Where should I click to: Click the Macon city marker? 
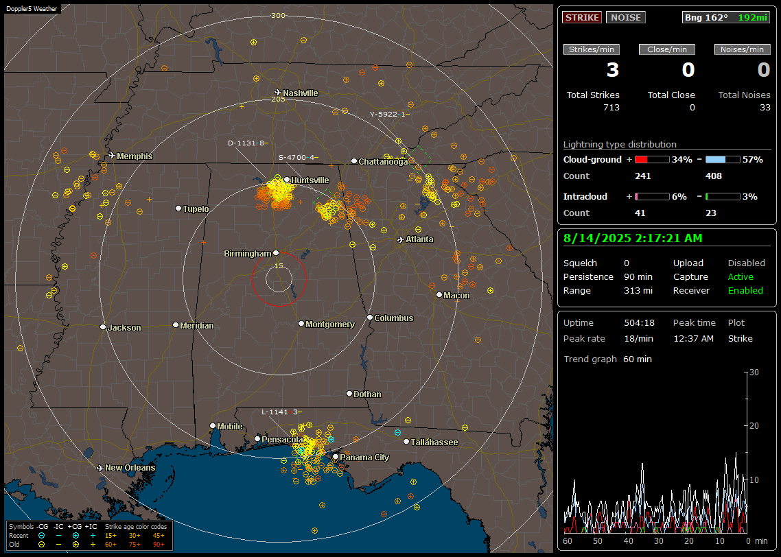point(439,295)
